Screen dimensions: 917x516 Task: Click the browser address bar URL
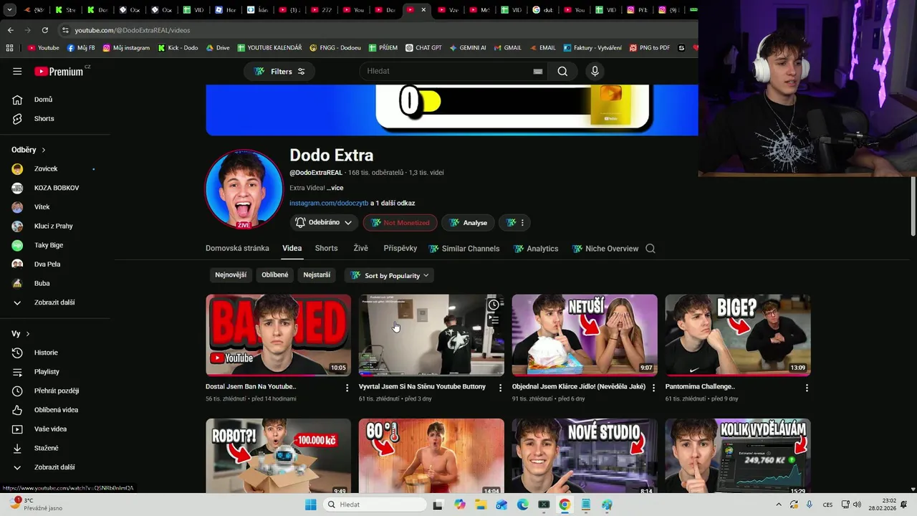133,30
